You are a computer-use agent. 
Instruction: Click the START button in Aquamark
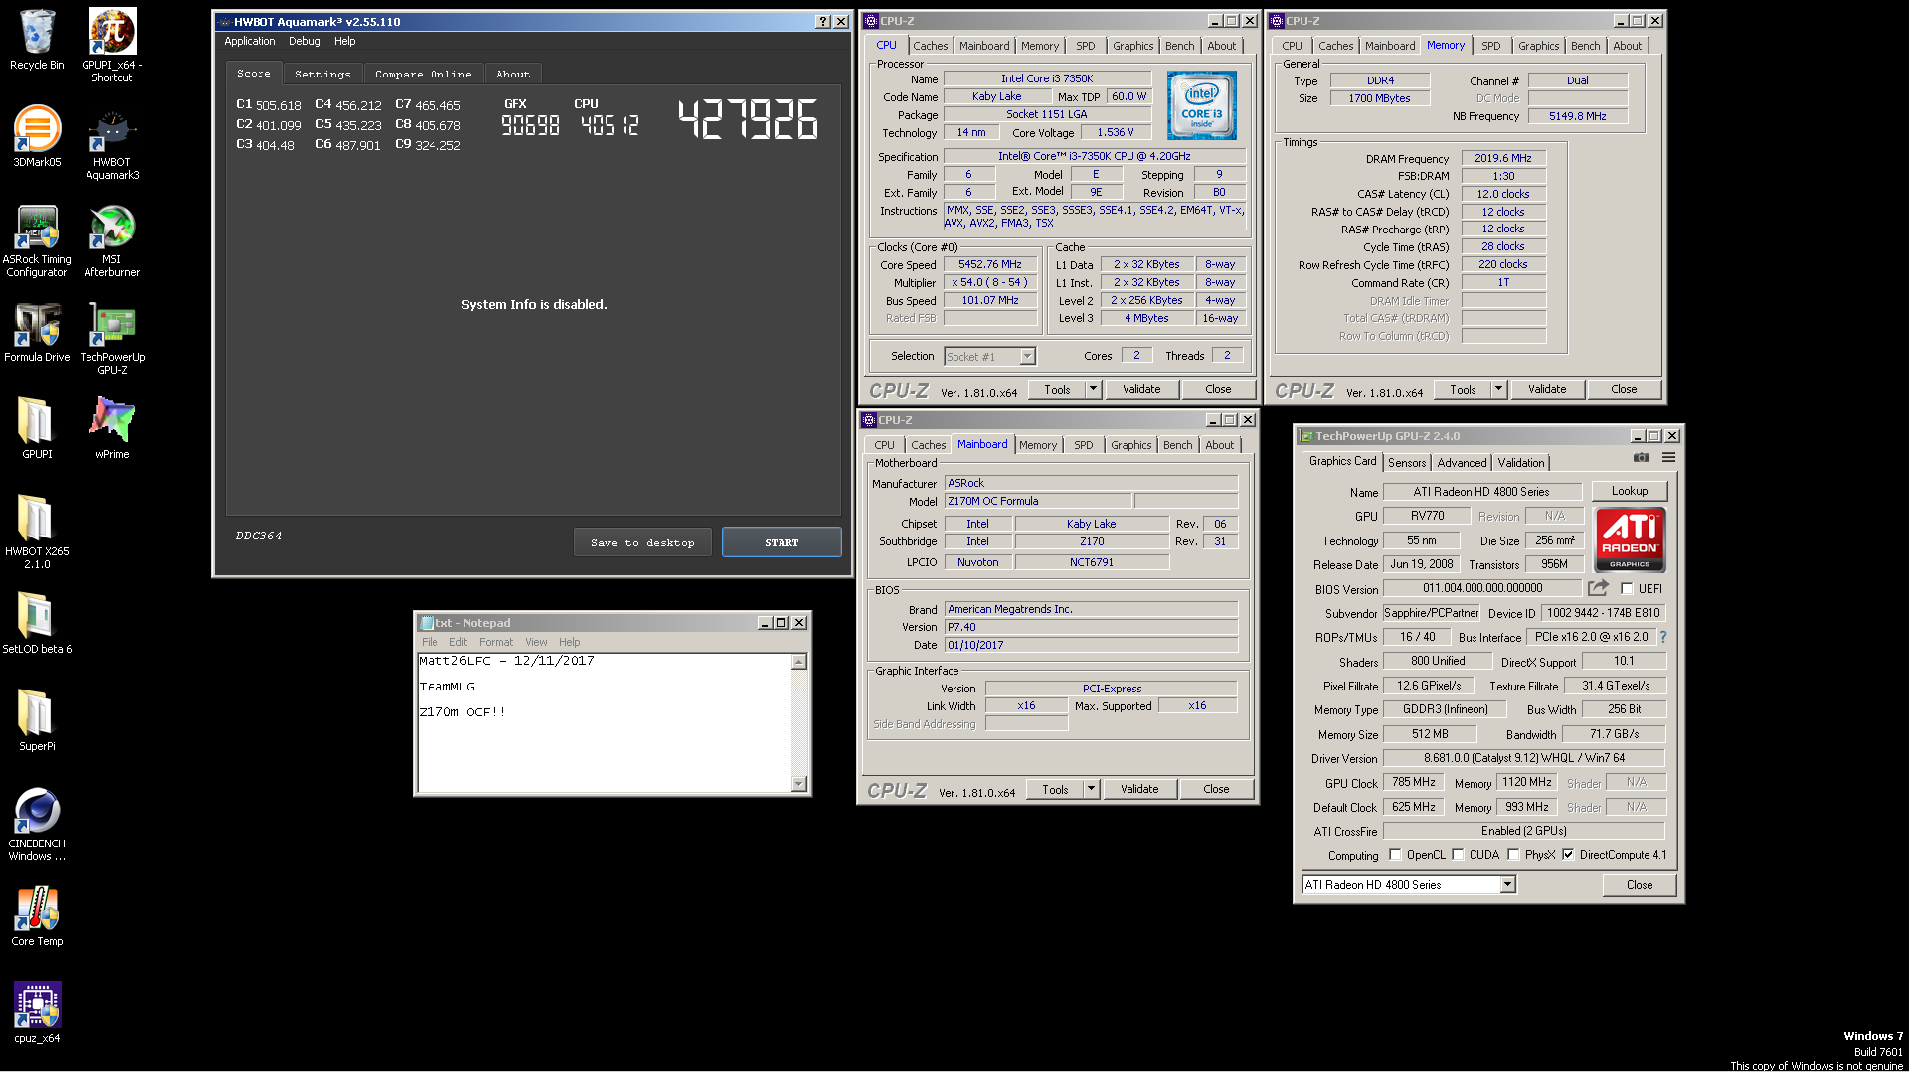pos(781,542)
